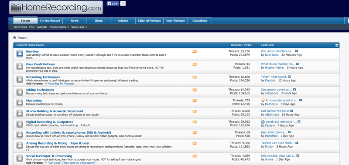Go to last post icon after USB Audio Interface
349x165 pixels.
[297, 51]
